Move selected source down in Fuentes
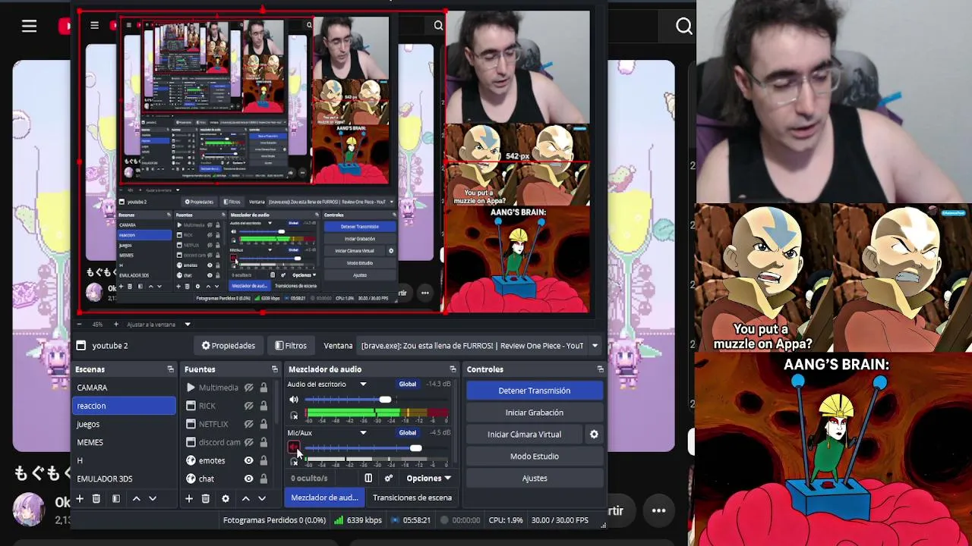The height and width of the screenshot is (546, 972). click(262, 498)
